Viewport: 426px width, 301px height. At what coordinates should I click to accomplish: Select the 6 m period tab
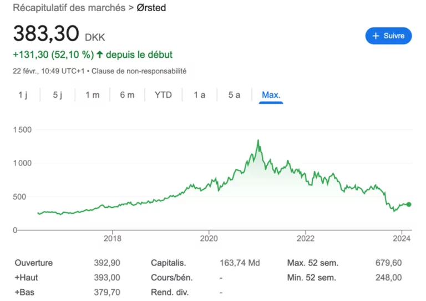click(x=127, y=95)
